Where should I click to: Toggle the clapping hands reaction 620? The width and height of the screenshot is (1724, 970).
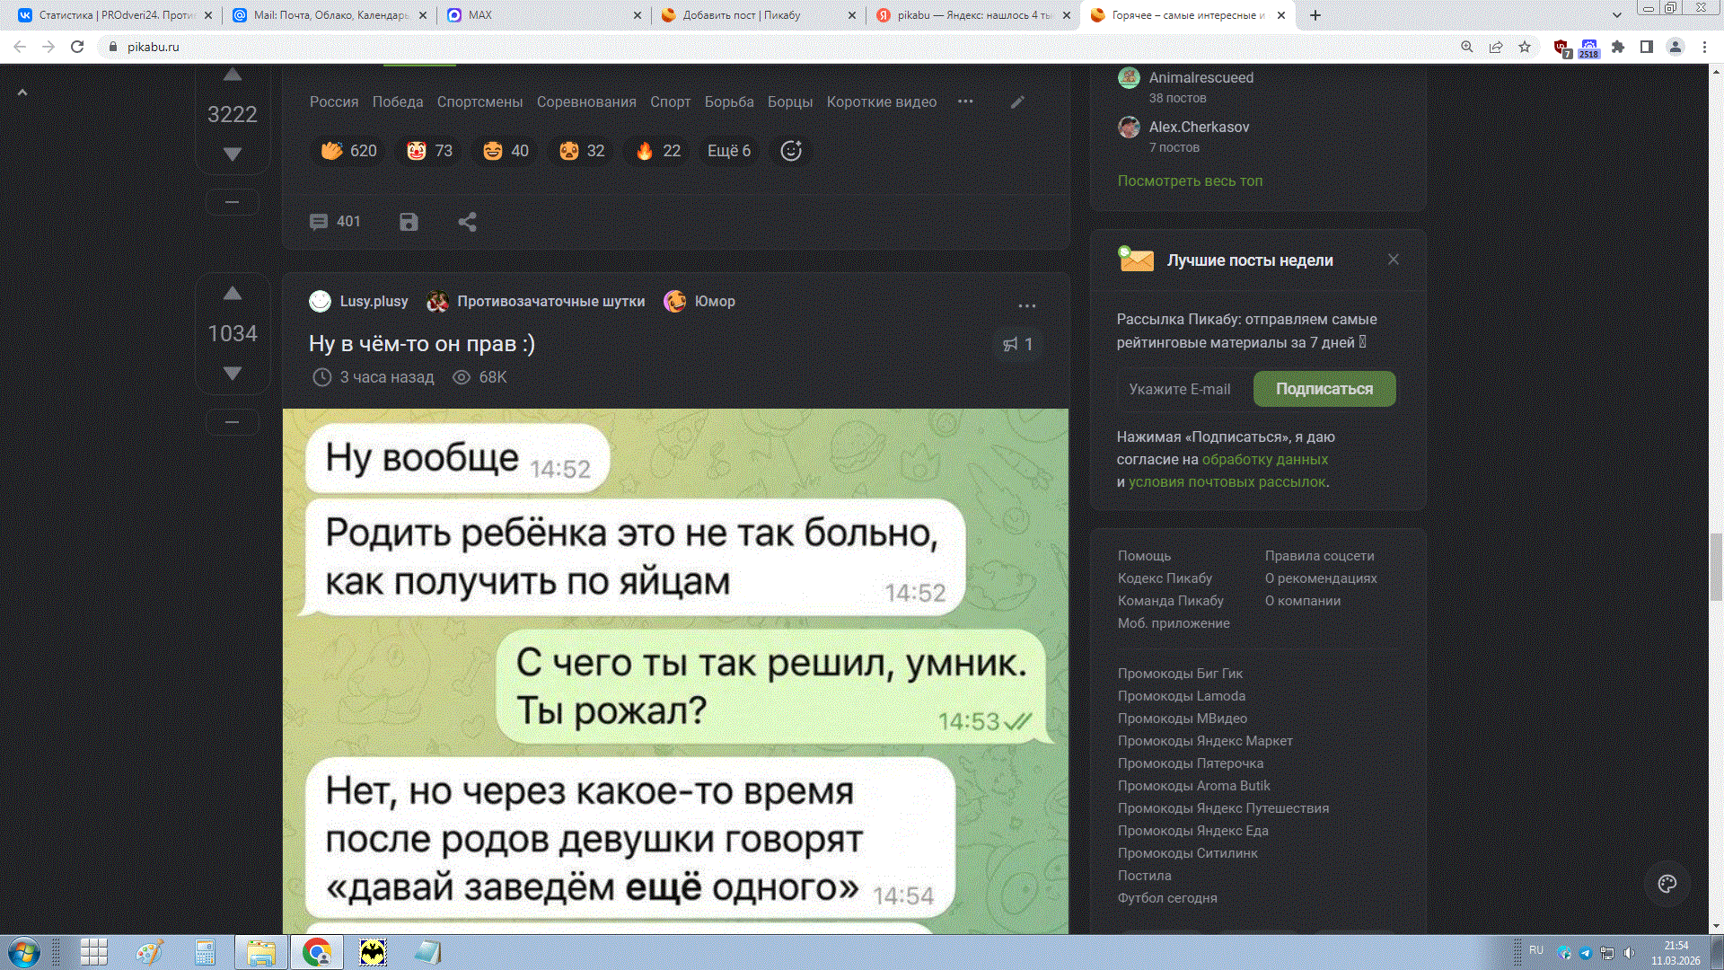pos(348,151)
